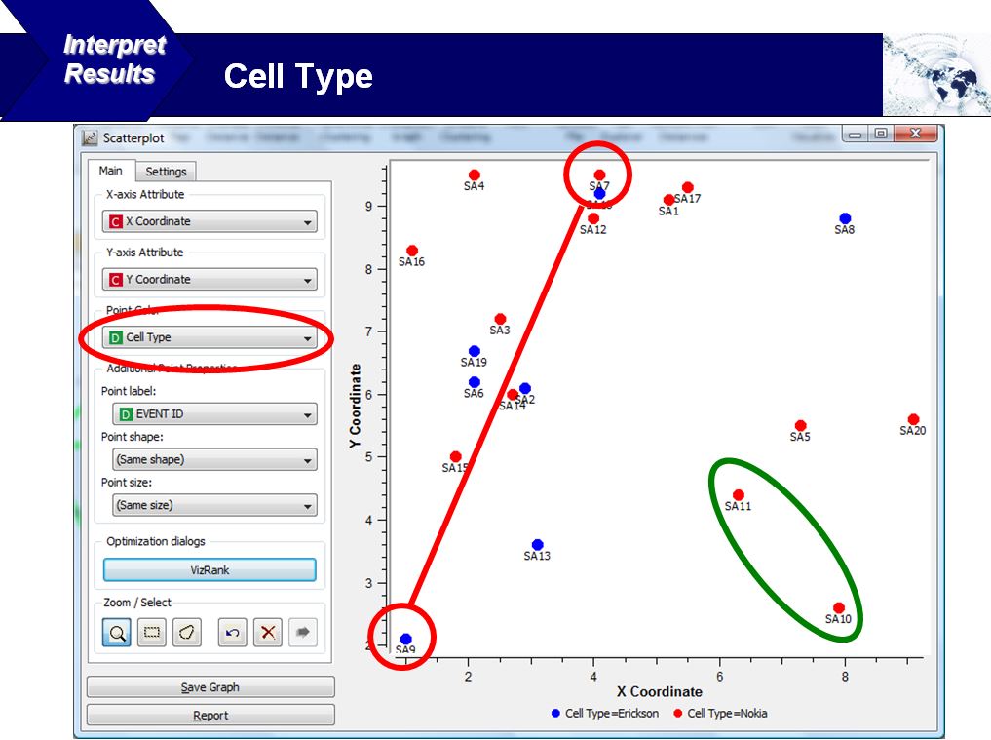Image resolution: width=991 pixels, height=740 pixels.
Task: Open the EVENT ID point label dropdown
Action: click(213, 414)
